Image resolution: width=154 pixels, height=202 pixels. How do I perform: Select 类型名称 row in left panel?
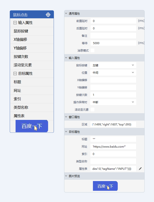[32, 107]
